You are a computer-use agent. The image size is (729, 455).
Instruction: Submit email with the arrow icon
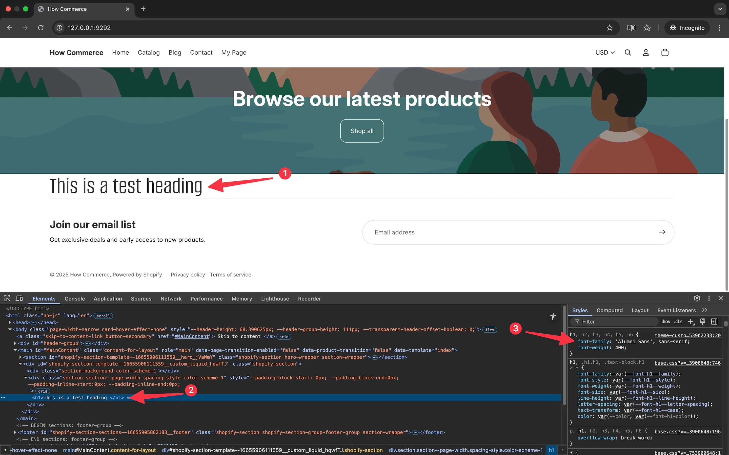(662, 232)
